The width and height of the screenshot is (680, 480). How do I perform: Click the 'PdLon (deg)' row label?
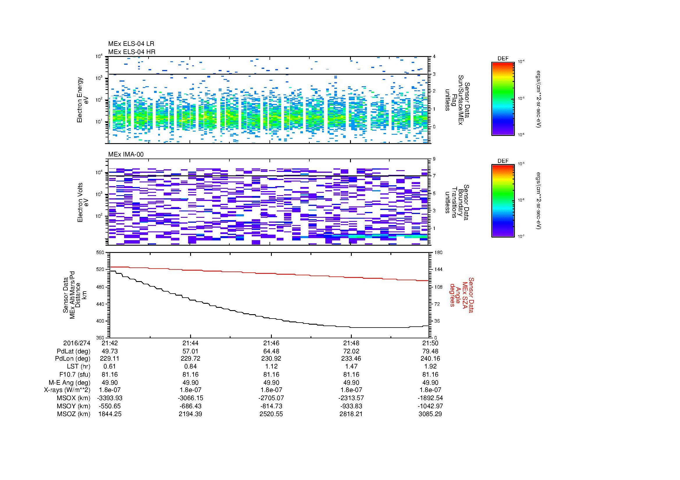pos(73,359)
